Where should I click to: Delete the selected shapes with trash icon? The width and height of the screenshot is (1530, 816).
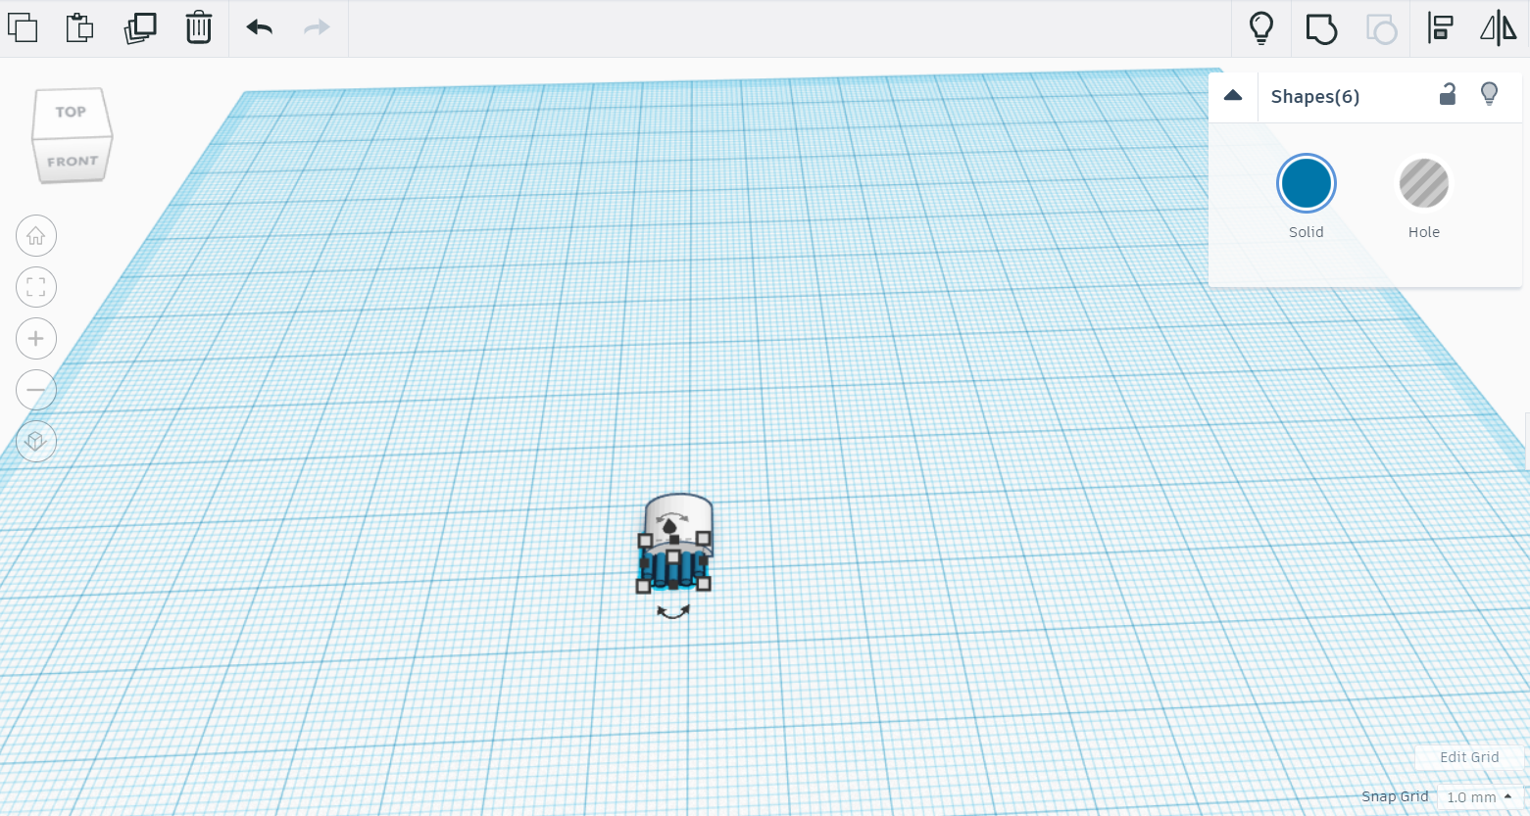pos(199,27)
